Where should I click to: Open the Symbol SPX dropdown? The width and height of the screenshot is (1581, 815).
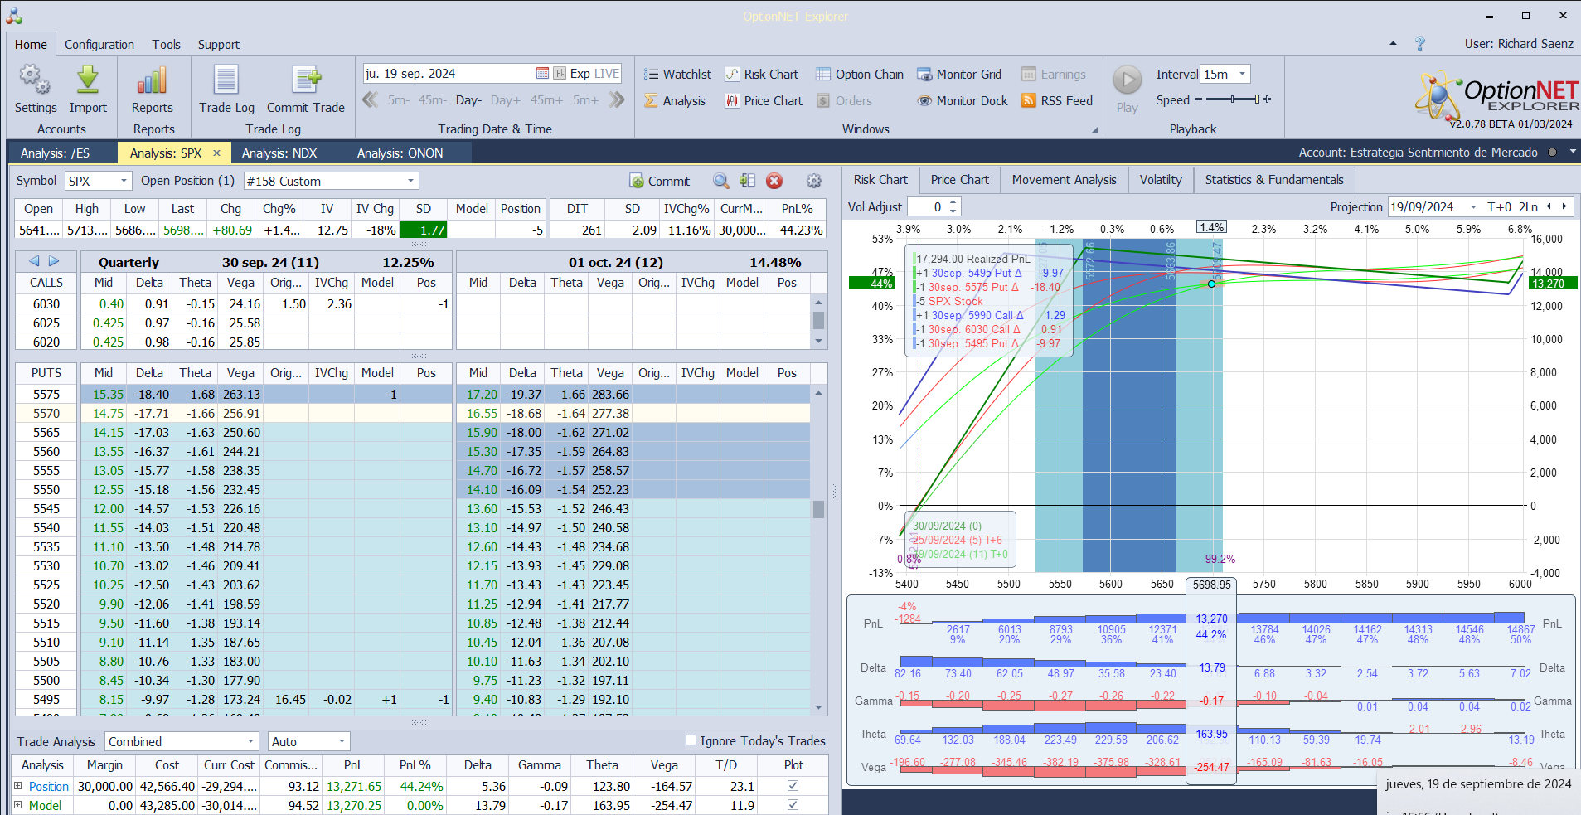pos(124,181)
